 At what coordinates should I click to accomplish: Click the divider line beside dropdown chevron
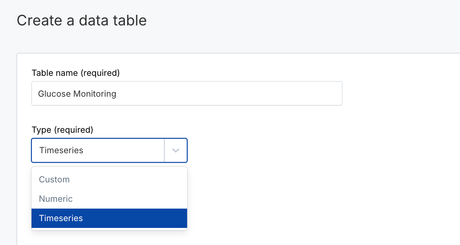click(x=164, y=151)
